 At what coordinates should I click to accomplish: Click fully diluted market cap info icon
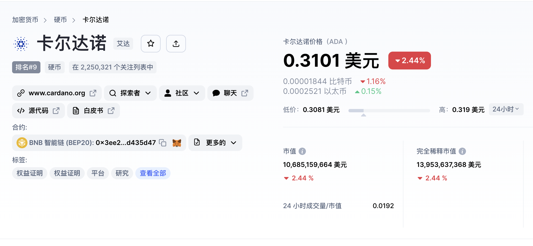pos(462,151)
